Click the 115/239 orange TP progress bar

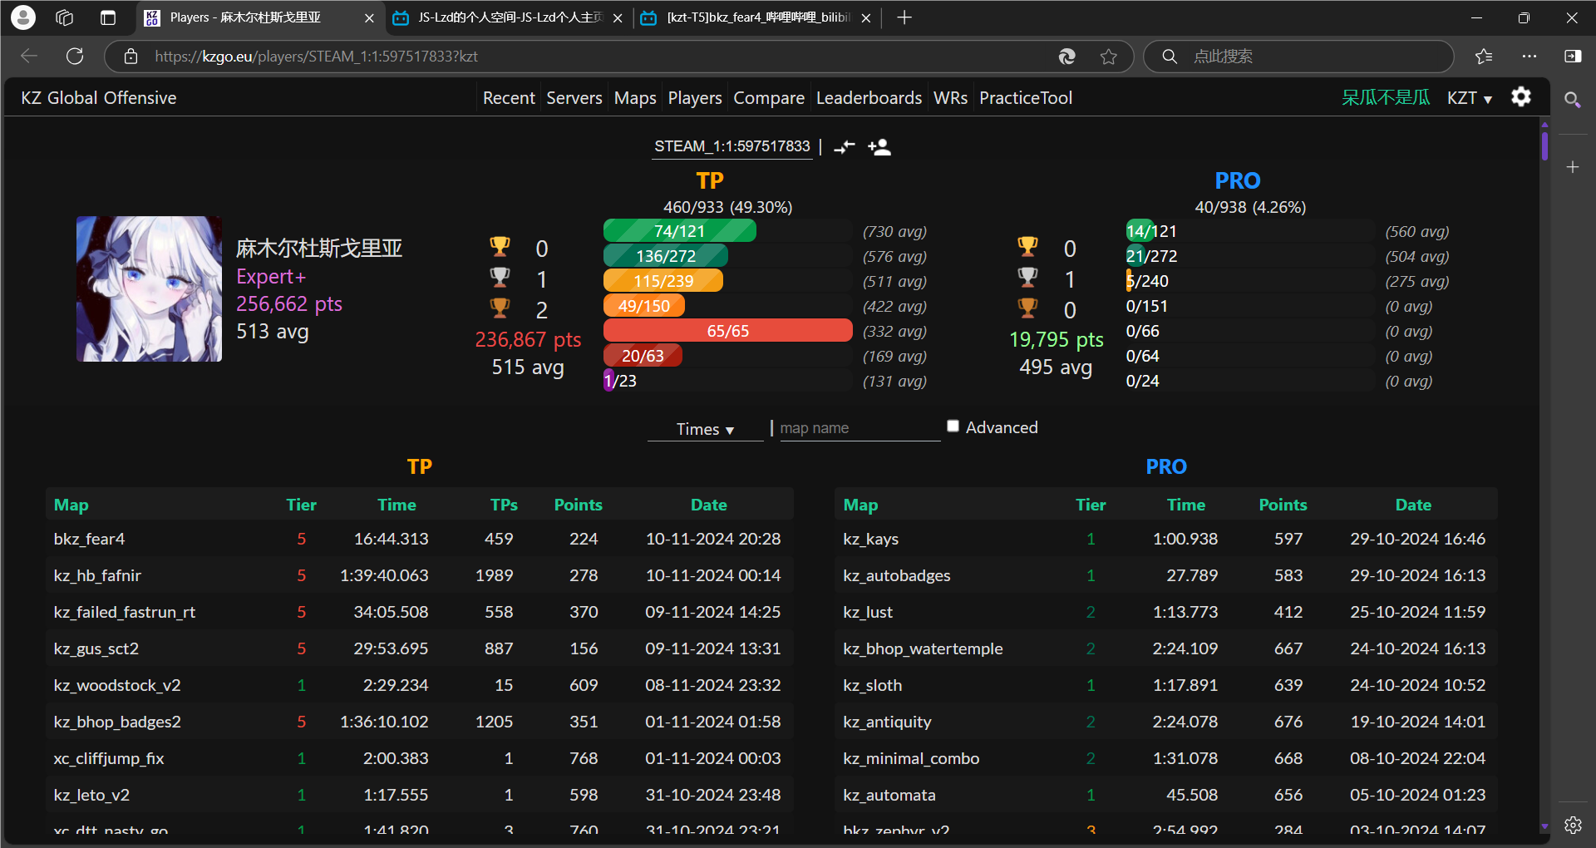[663, 281]
